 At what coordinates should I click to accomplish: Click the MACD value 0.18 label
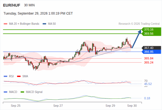(147, 98)
